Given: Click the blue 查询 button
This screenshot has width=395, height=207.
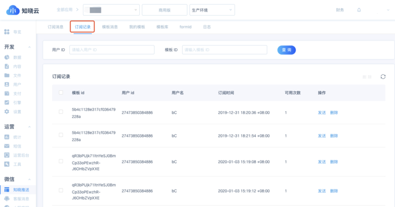Looking at the screenshot, I should [x=286, y=50].
